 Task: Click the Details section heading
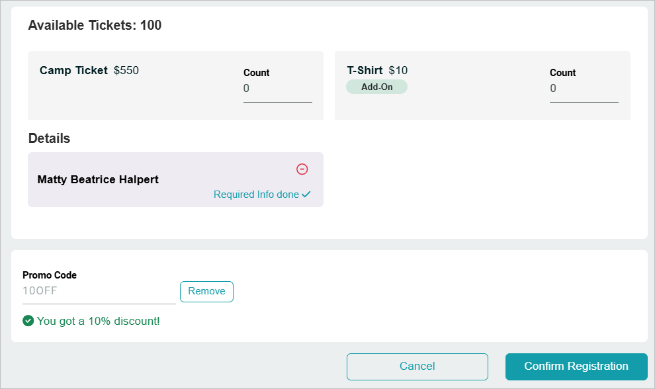[50, 138]
